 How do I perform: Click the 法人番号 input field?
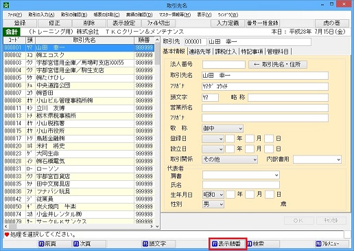click(x=224, y=65)
